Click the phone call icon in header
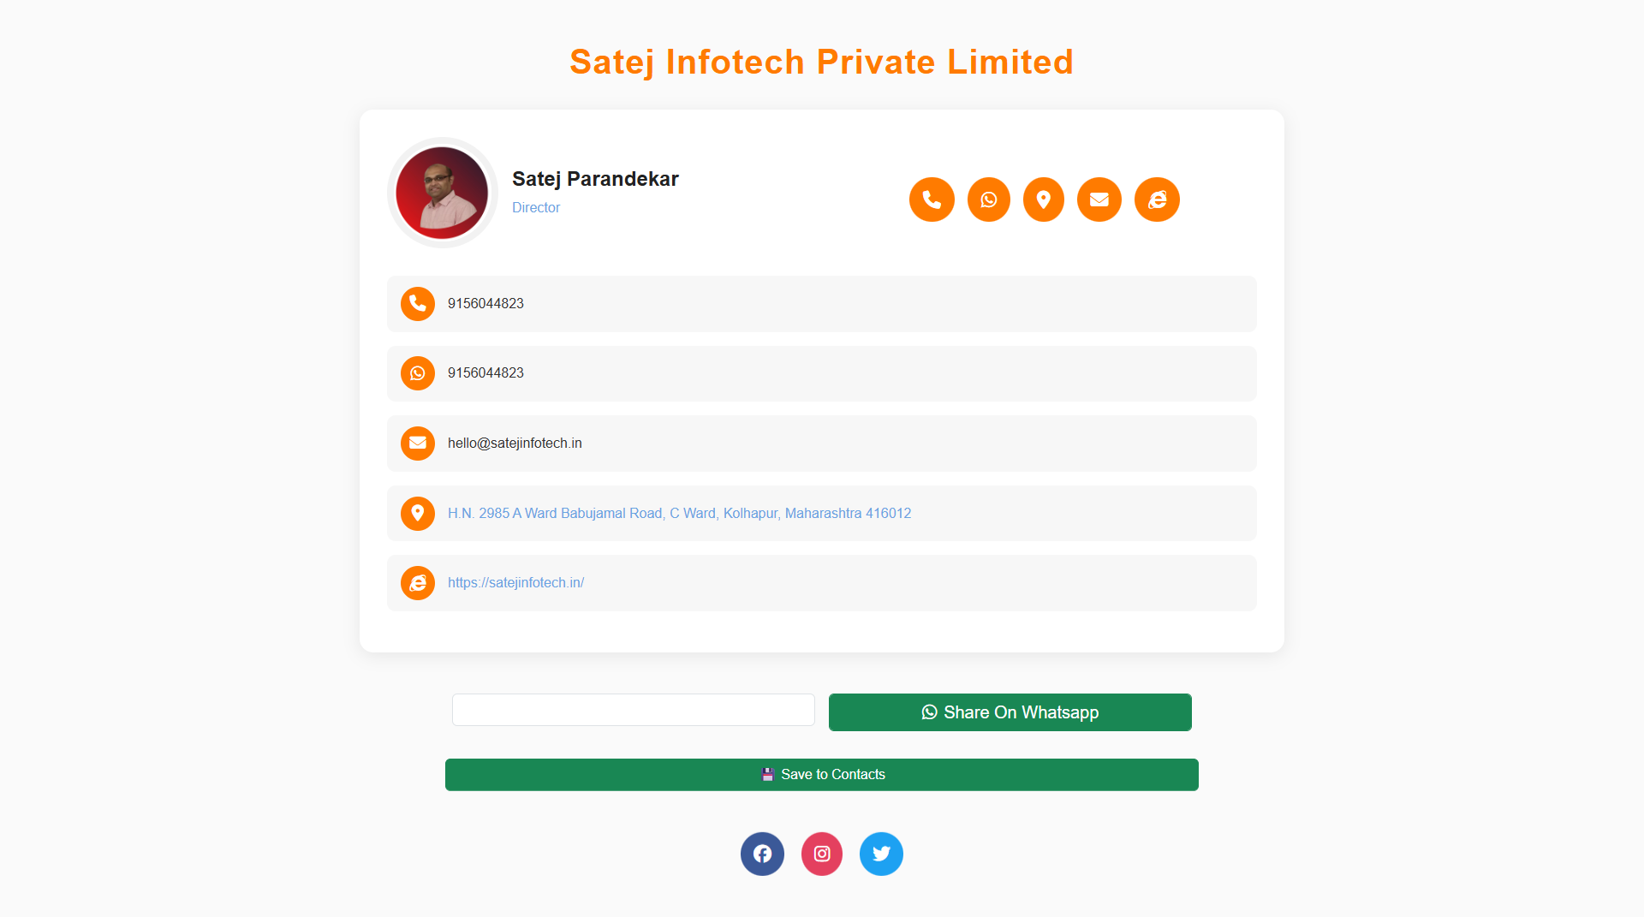1644x917 pixels. click(932, 199)
